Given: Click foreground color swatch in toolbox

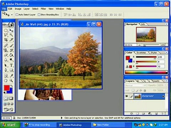Looking at the screenshot, I should pos(7,88).
